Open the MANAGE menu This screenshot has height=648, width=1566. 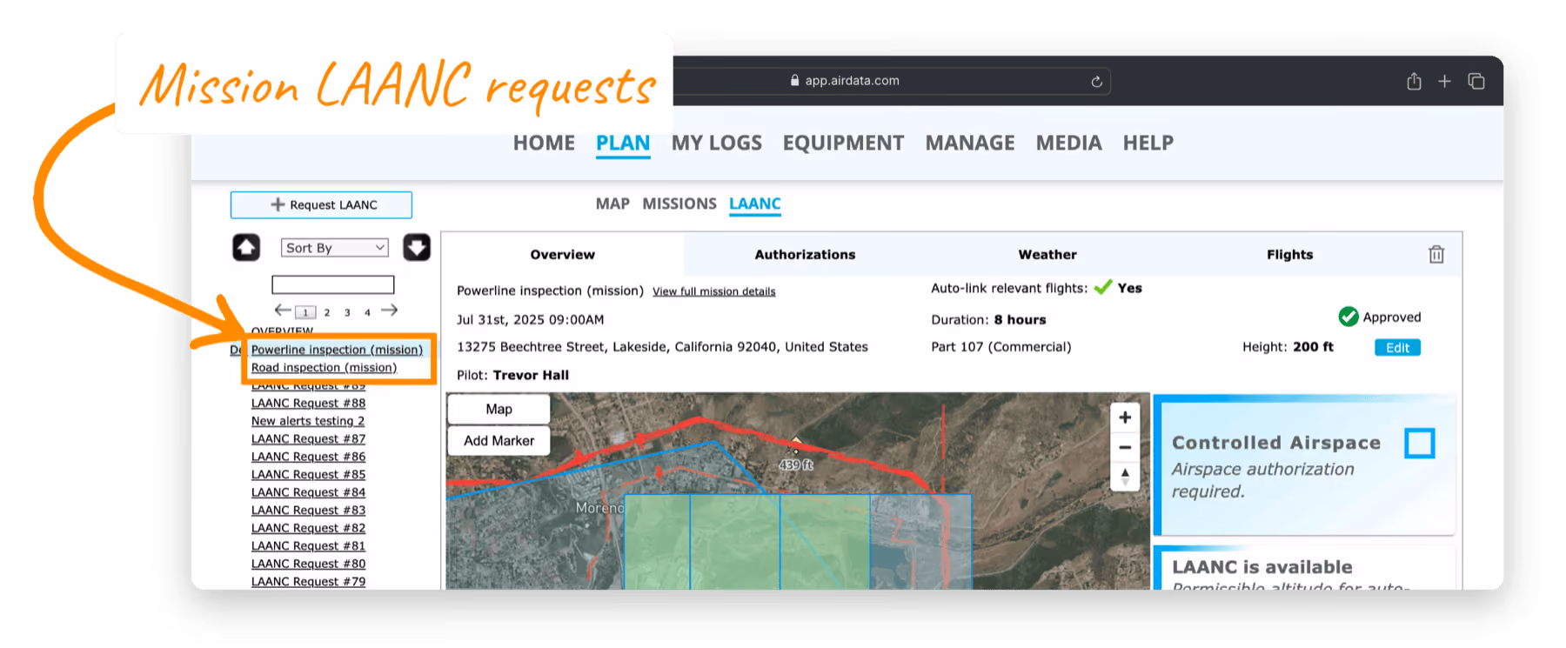970,143
